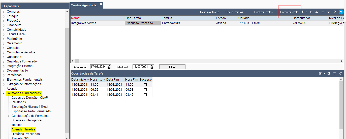This screenshot has height=139, width=346.
Task: Click the Data Inicial date field
Action: point(99,67)
